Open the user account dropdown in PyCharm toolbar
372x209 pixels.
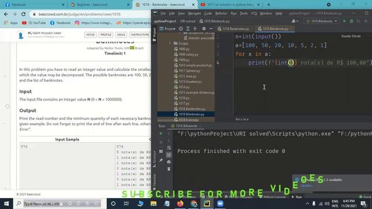[295, 21]
